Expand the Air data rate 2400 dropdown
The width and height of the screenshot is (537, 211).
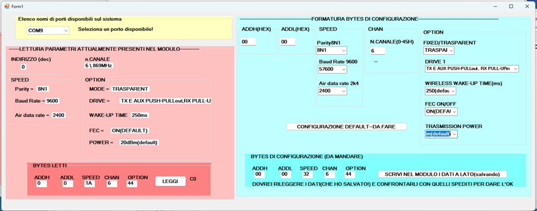coord(332,91)
